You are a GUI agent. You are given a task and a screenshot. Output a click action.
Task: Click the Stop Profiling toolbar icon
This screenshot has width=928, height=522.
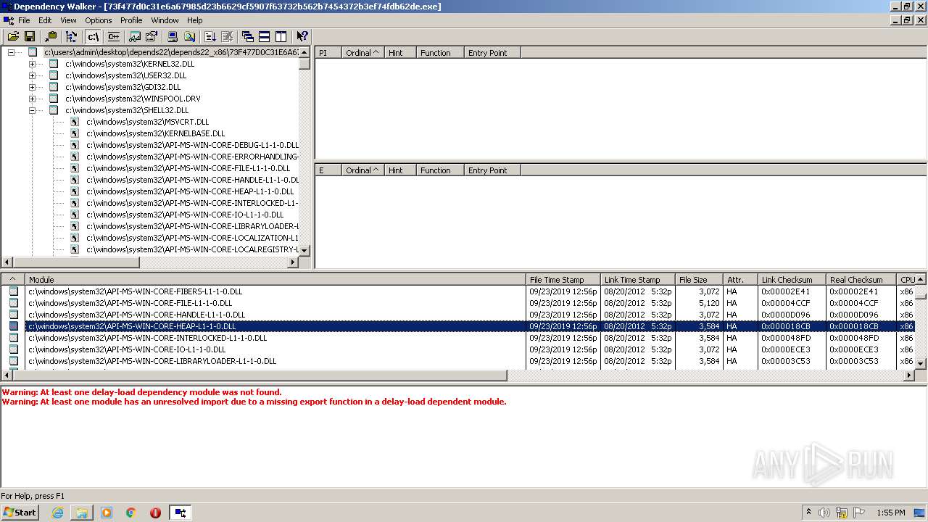click(227, 36)
